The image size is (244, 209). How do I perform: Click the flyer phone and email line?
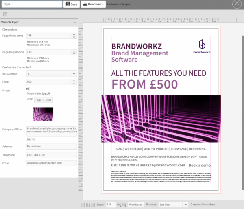[x=148, y=165]
